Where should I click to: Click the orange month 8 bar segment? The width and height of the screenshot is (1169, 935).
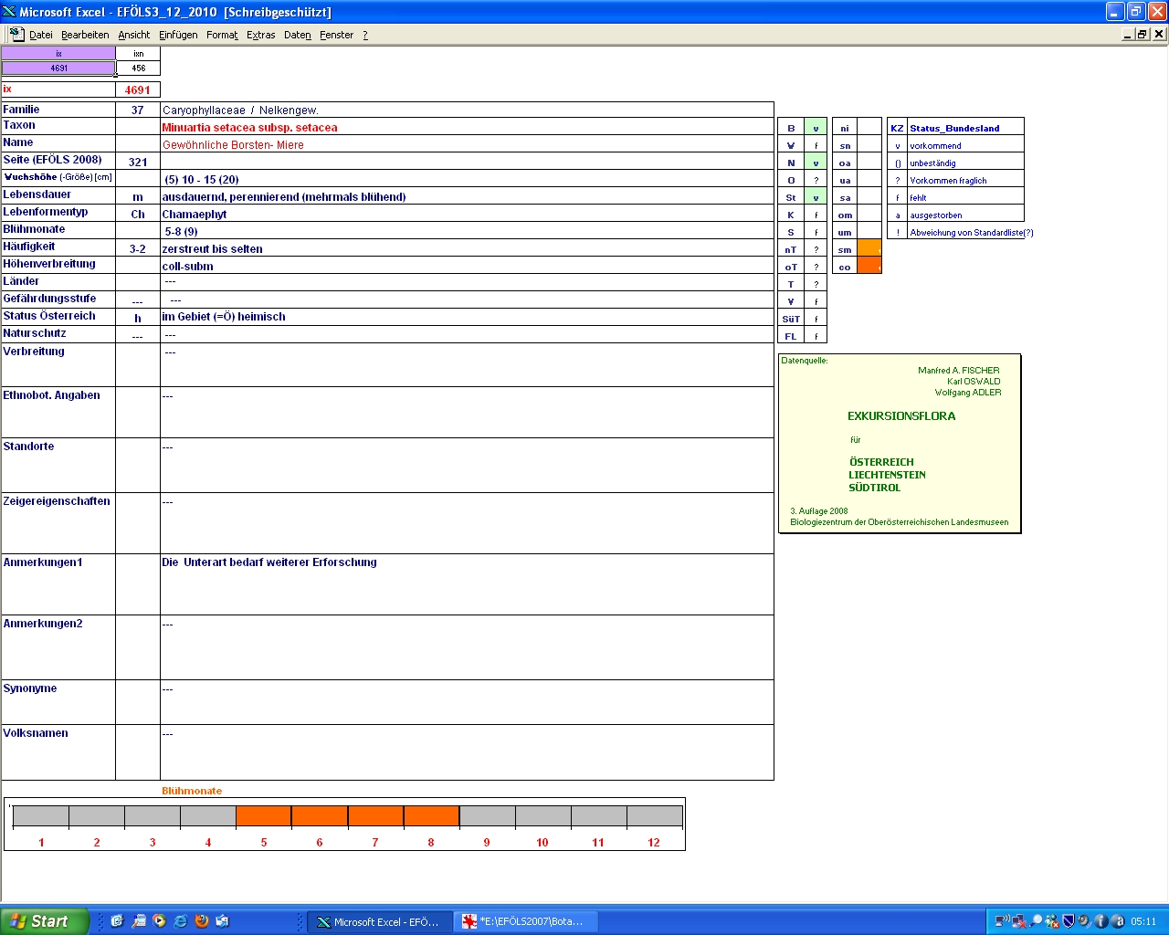click(x=431, y=816)
